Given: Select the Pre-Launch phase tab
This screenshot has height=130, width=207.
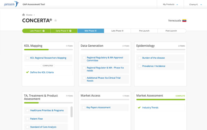Looking at the screenshot, I should (144, 31).
